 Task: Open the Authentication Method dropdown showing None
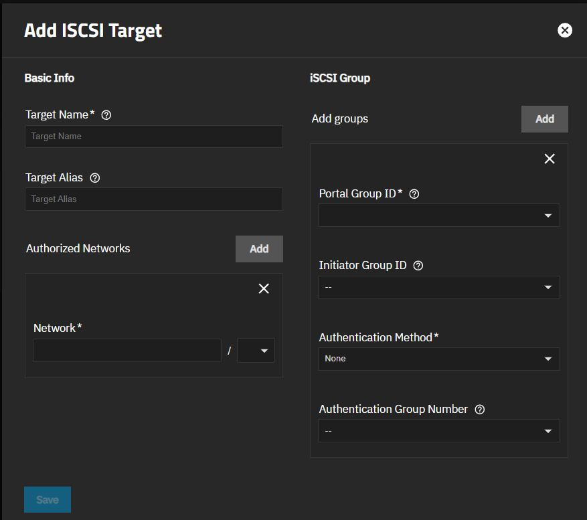tap(438, 359)
